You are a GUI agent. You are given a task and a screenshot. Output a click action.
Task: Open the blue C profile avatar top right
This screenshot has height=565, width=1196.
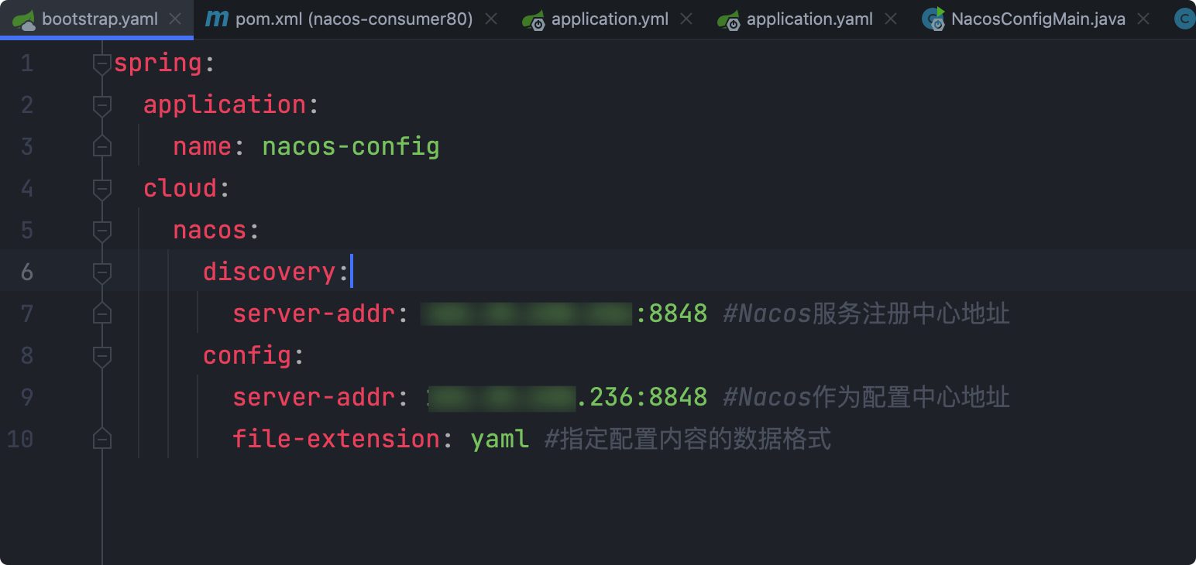[x=1184, y=19]
